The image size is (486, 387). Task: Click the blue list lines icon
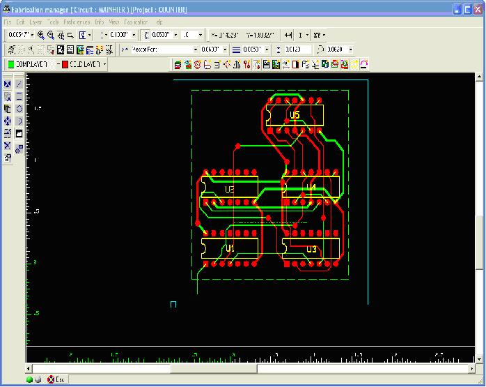90,50
